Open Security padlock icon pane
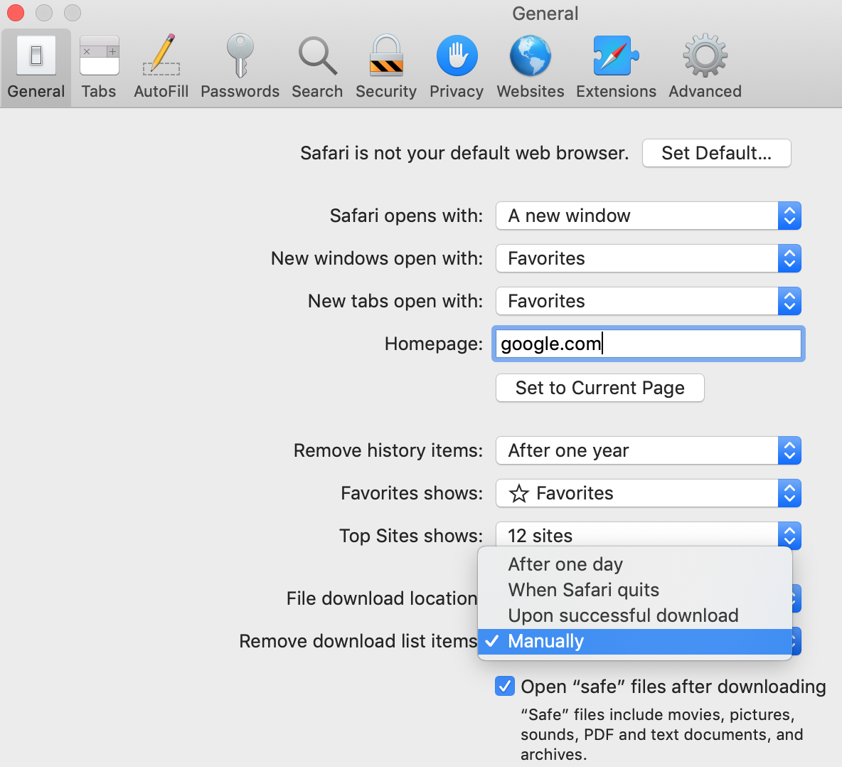The image size is (842, 767). [386, 67]
